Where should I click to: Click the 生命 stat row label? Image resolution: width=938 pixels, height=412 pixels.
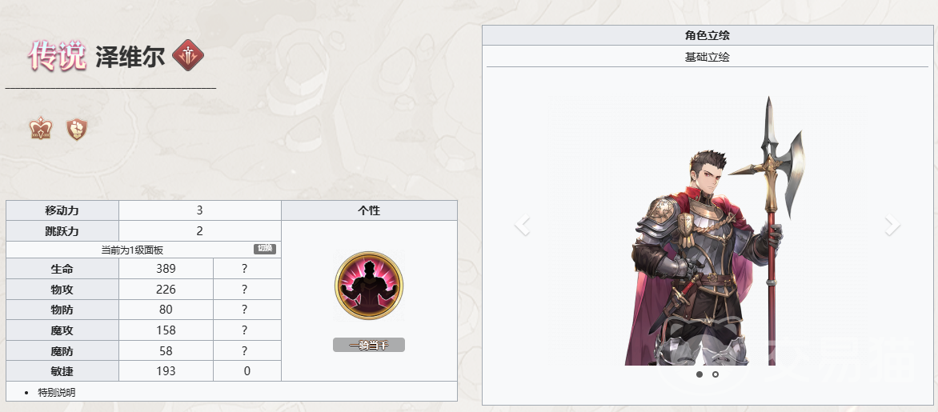pos(62,269)
